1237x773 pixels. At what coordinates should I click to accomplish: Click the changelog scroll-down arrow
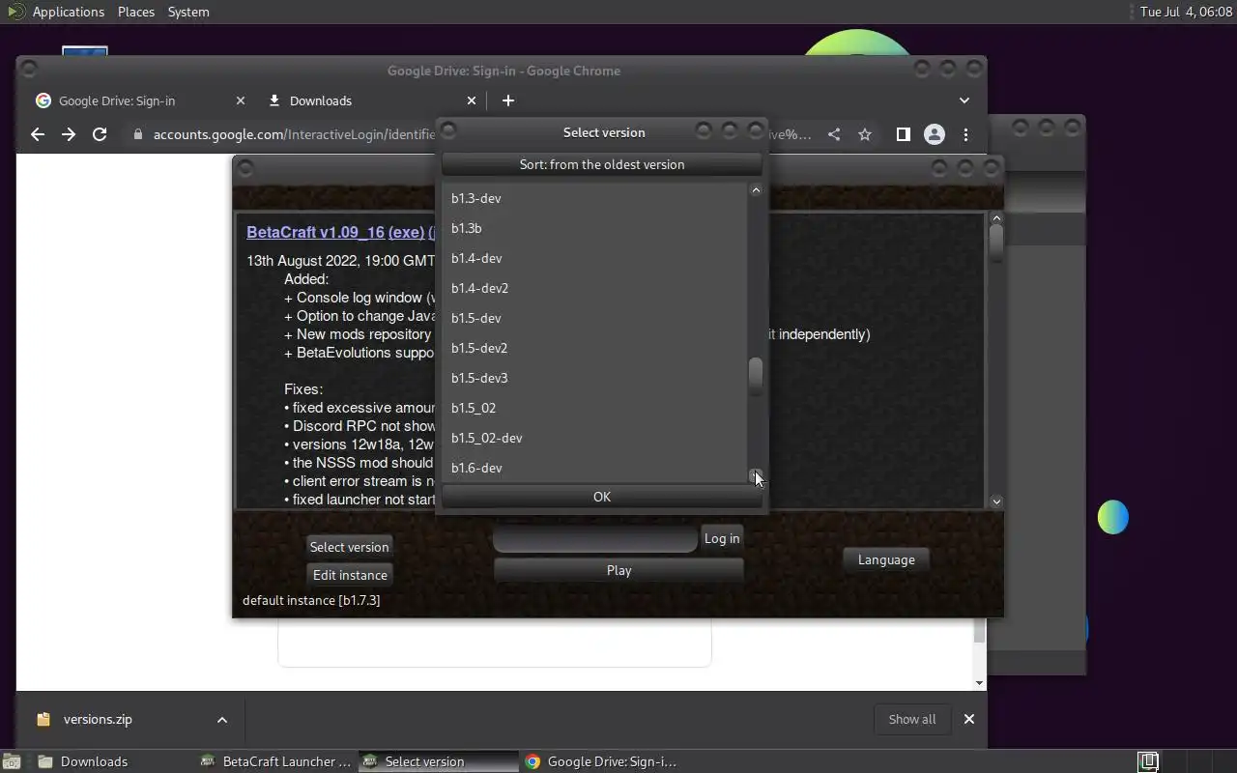point(996,501)
